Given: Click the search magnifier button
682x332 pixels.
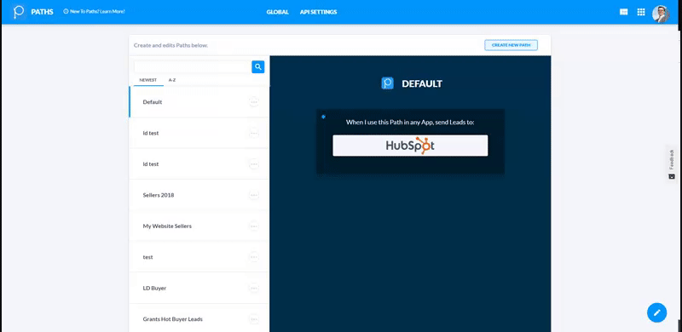Looking at the screenshot, I should pos(258,67).
